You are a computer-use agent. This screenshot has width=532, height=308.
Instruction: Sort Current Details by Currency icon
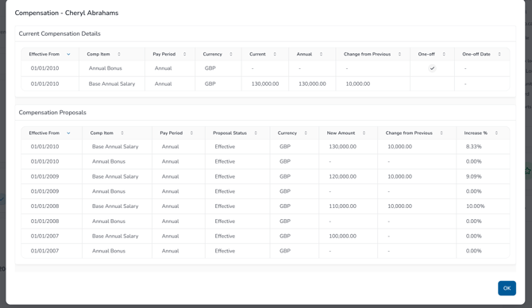pos(231,54)
